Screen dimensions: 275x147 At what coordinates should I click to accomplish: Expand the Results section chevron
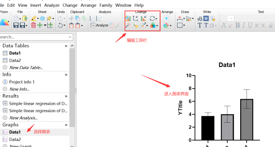click(x=66, y=96)
